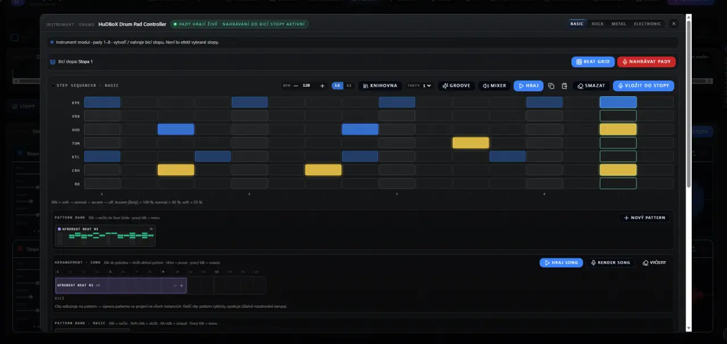
Task: Click the small icon on the Afrobeat pattern card
Action: (151, 229)
